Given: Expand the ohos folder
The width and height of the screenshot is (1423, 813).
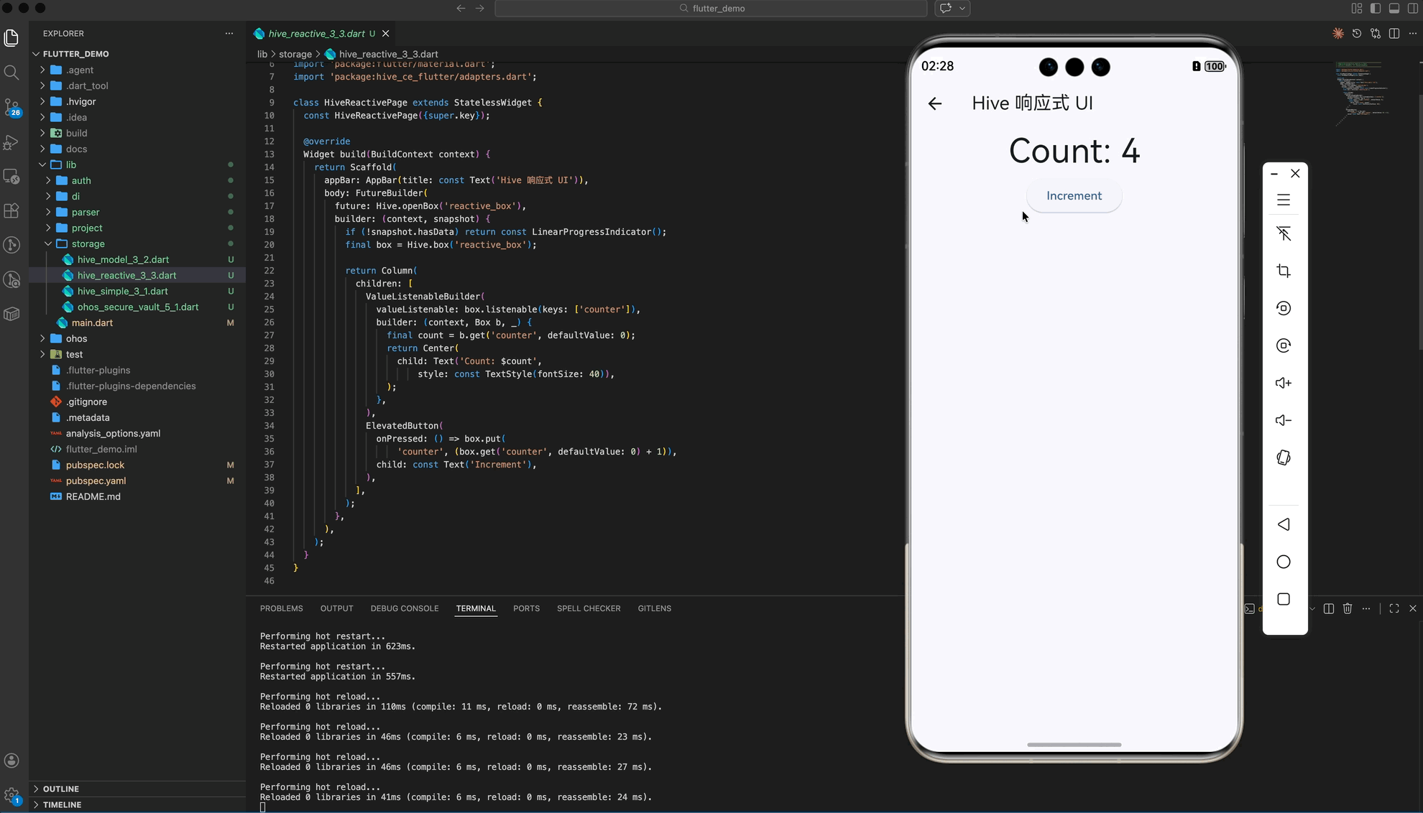Looking at the screenshot, I should point(76,338).
